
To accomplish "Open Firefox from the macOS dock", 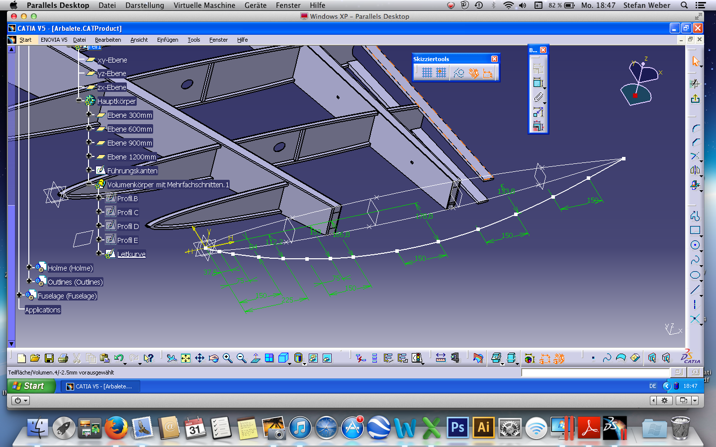I will click(116, 428).
